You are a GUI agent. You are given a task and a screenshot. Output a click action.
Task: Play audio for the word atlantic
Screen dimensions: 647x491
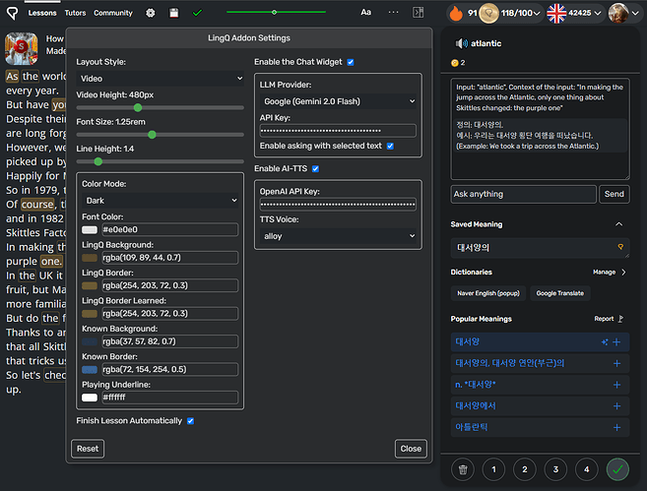[x=461, y=43]
